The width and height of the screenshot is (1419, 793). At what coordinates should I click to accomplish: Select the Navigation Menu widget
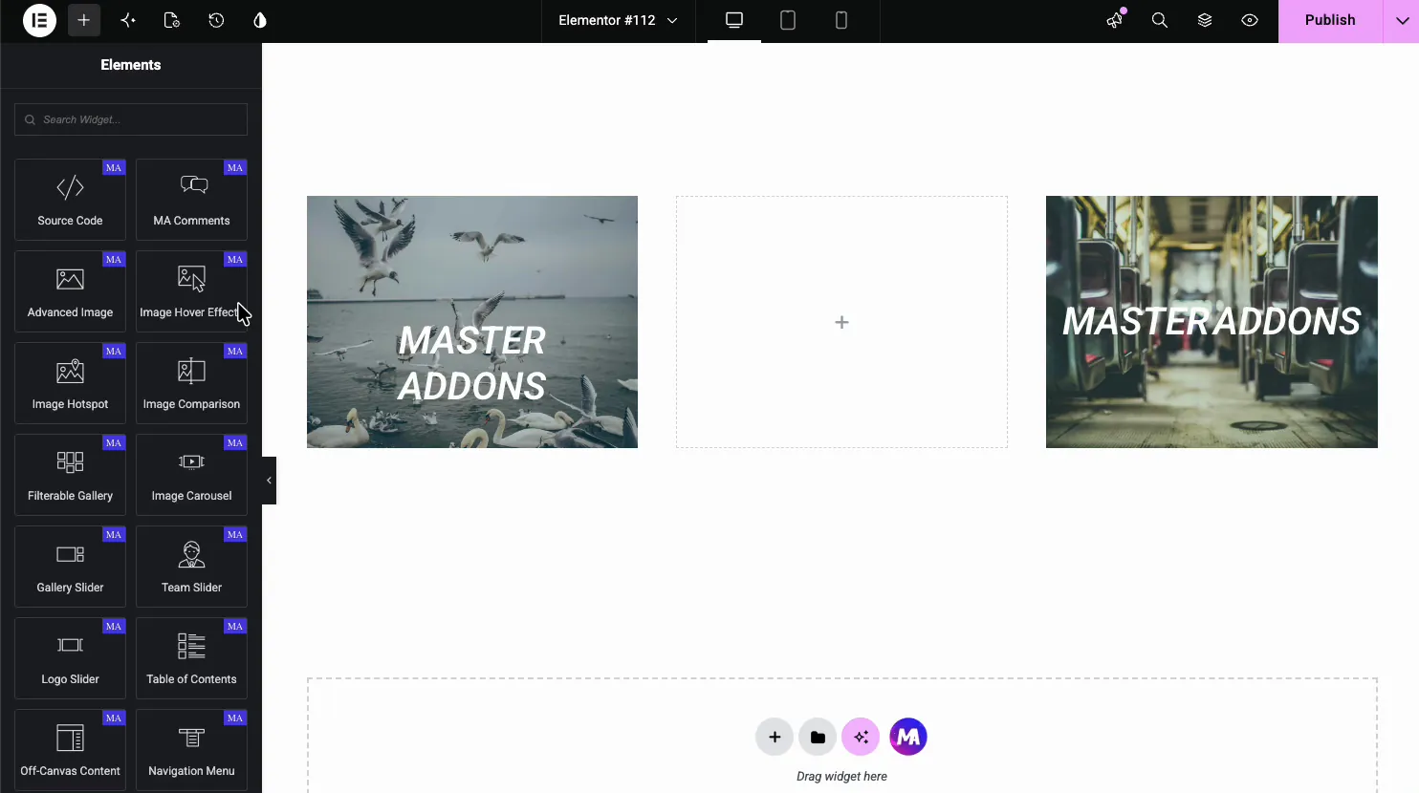tap(191, 749)
